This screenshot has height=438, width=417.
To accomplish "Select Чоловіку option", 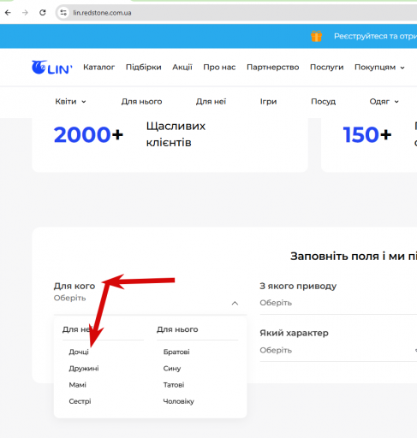I will [x=179, y=401].
